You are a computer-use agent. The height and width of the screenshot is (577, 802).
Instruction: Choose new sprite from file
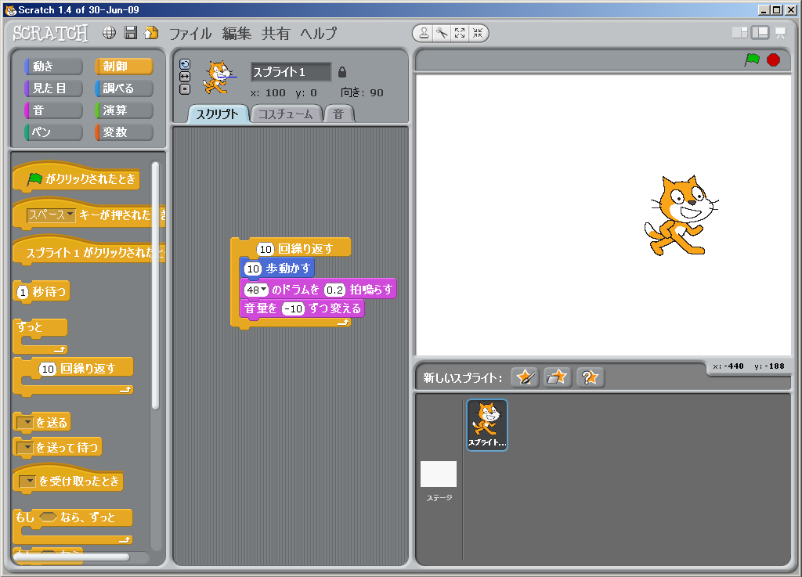557,377
